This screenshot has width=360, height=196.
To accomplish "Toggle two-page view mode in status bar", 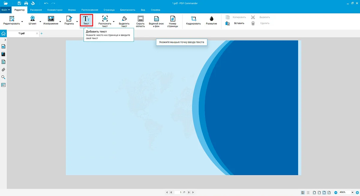I will pyautogui.click(x=308, y=192).
